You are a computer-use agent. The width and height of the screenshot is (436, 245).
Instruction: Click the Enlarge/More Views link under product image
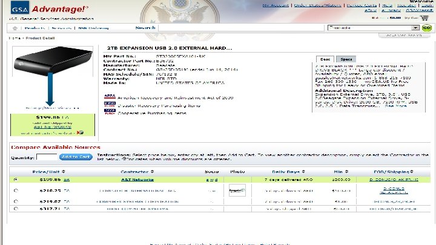(52, 108)
